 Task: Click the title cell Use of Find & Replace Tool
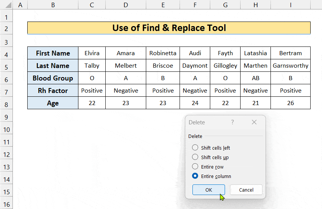(x=169, y=28)
